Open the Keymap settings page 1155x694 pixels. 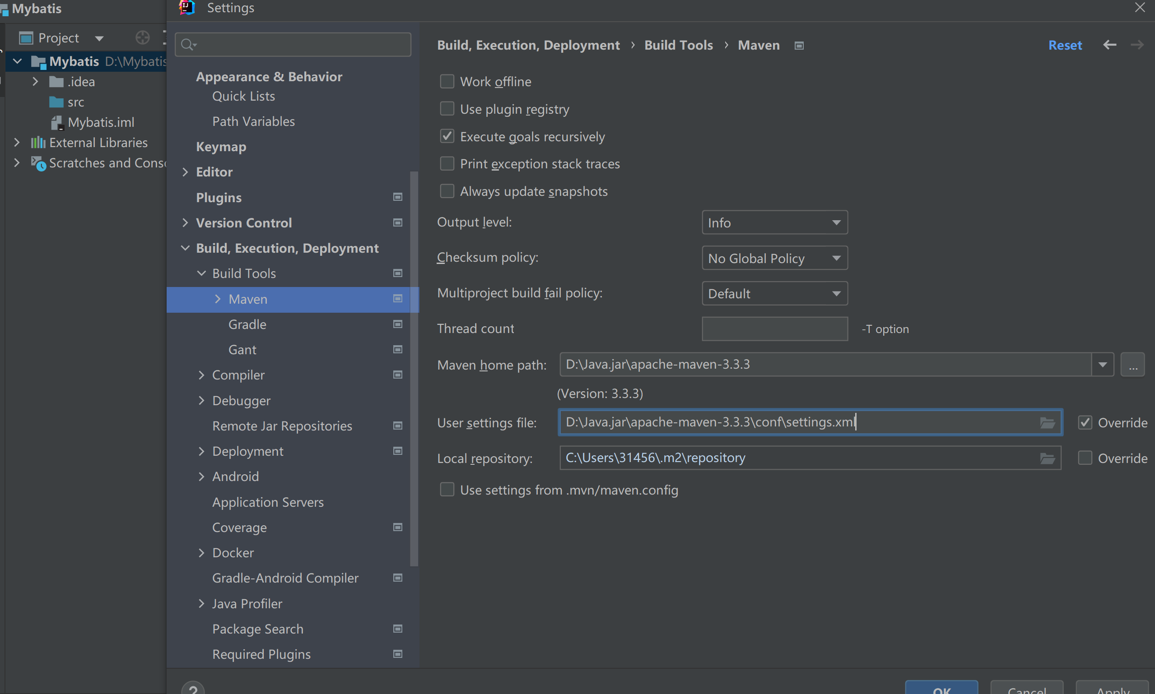(x=221, y=147)
